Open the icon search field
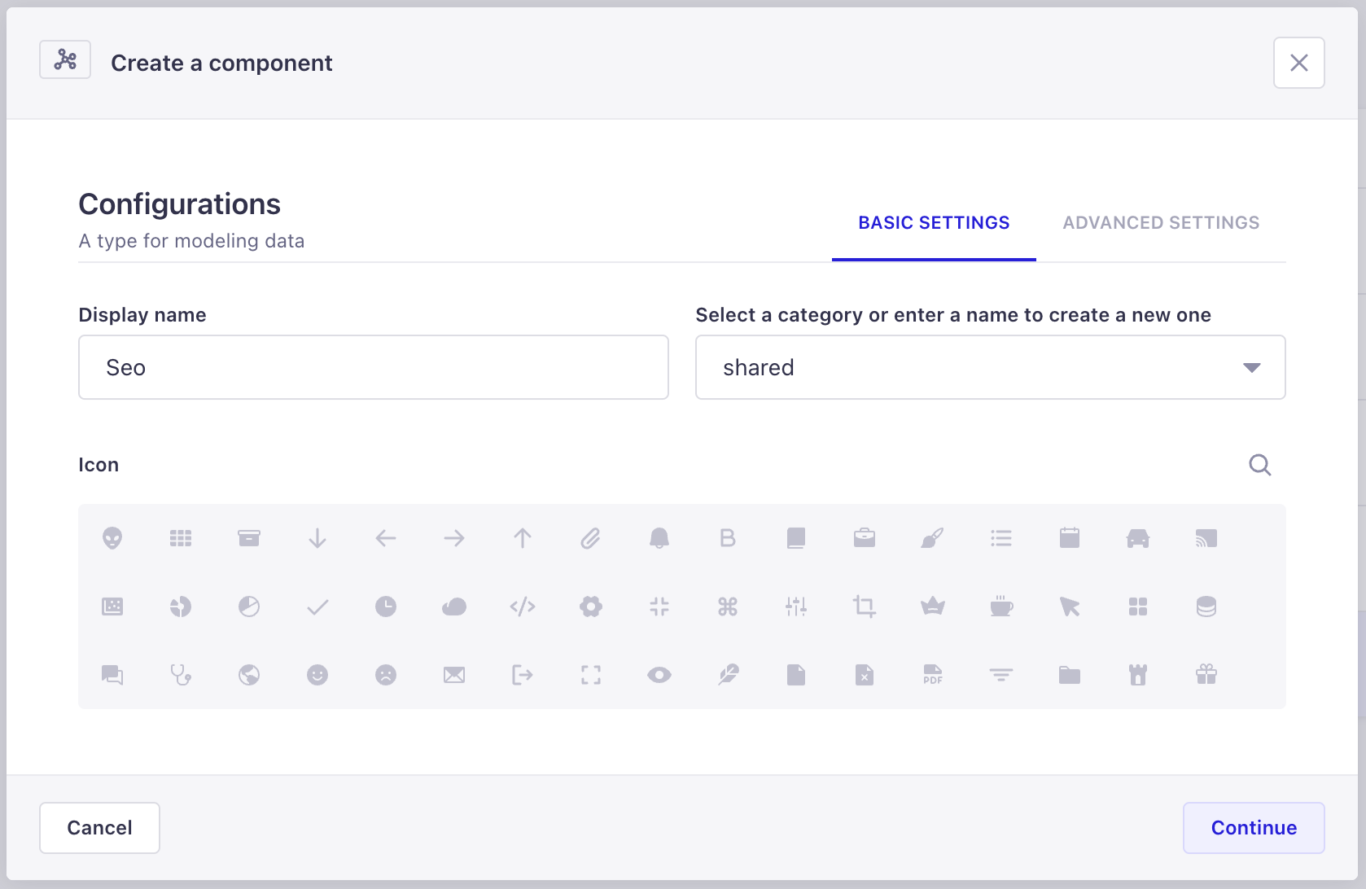The height and width of the screenshot is (889, 1366). (1260, 465)
